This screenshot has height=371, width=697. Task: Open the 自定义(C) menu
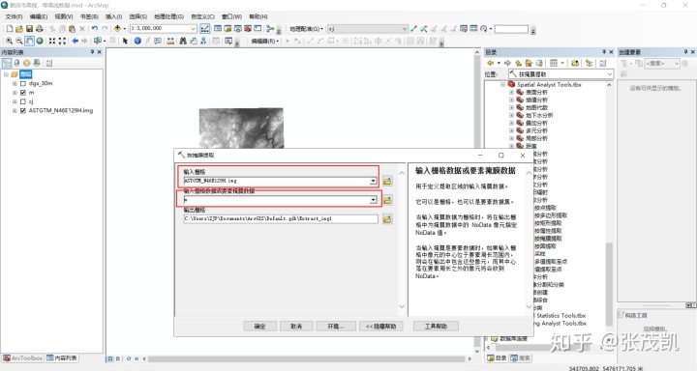pyautogui.click(x=202, y=16)
